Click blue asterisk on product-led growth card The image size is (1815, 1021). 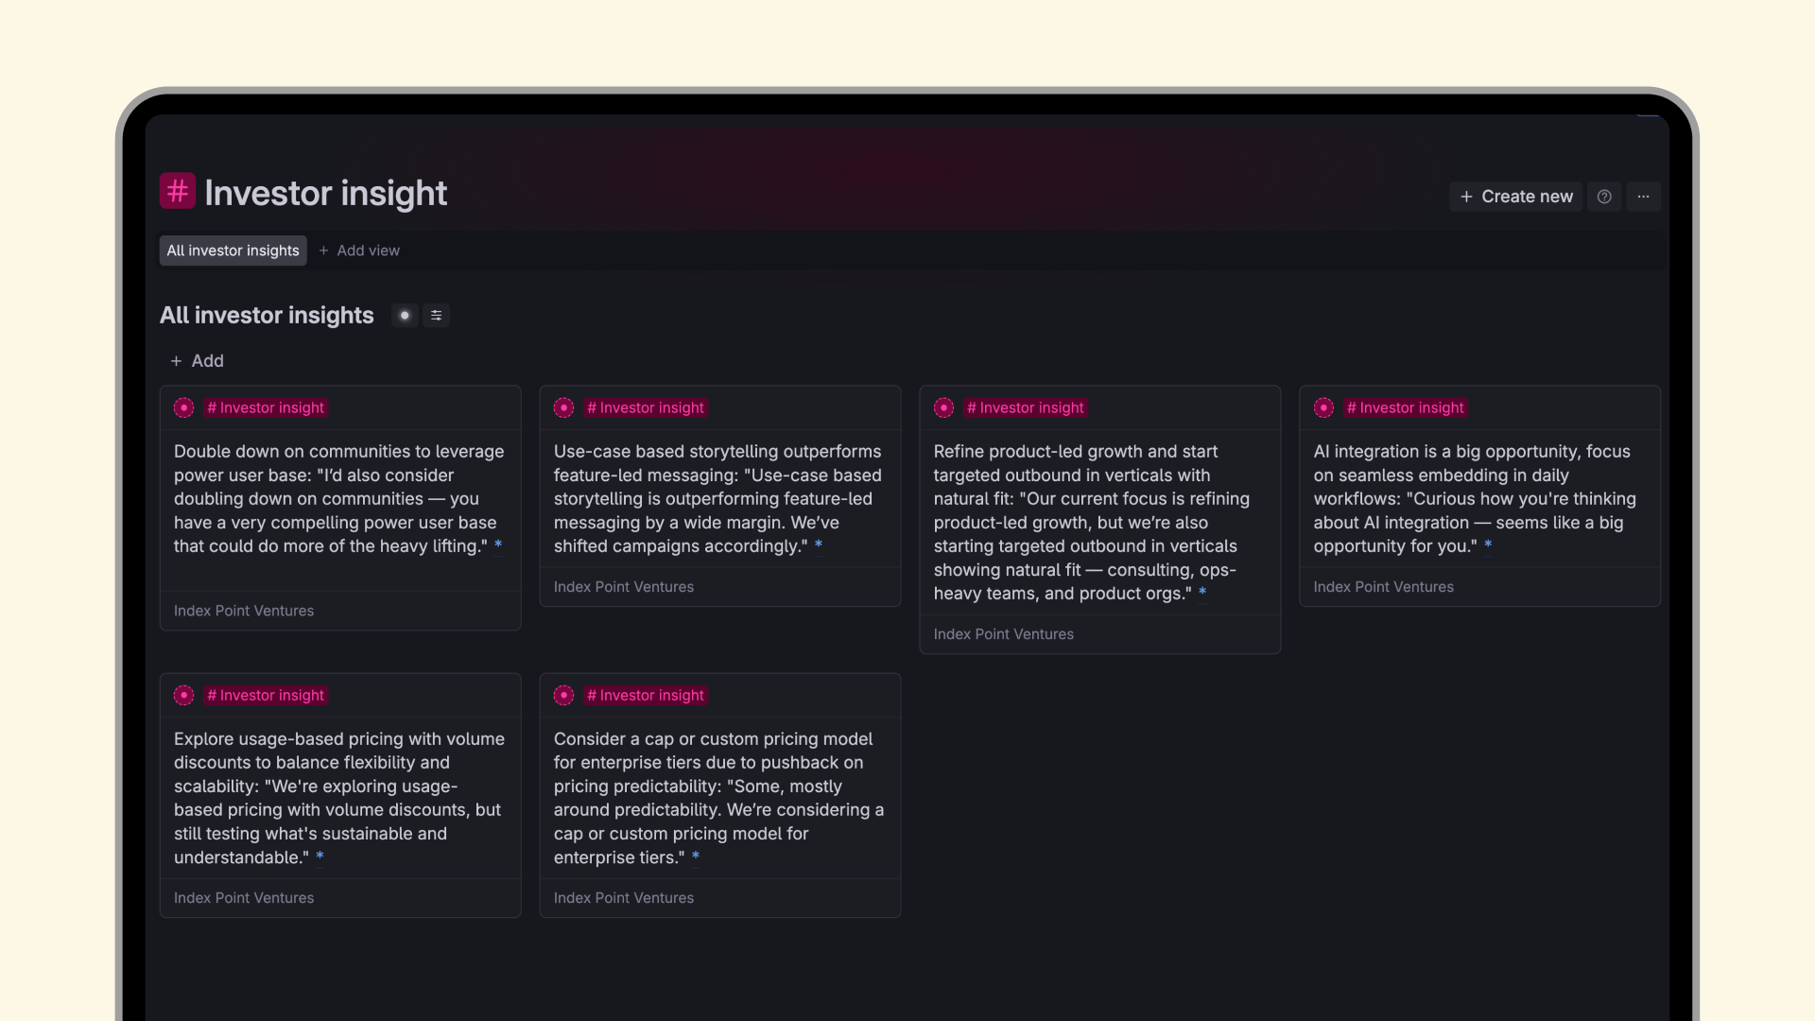coord(1202,593)
